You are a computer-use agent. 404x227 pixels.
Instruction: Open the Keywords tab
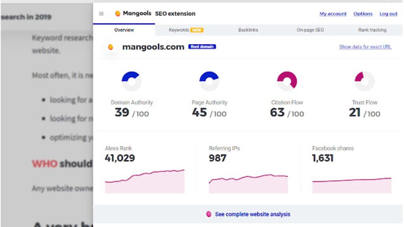pos(186,30)
